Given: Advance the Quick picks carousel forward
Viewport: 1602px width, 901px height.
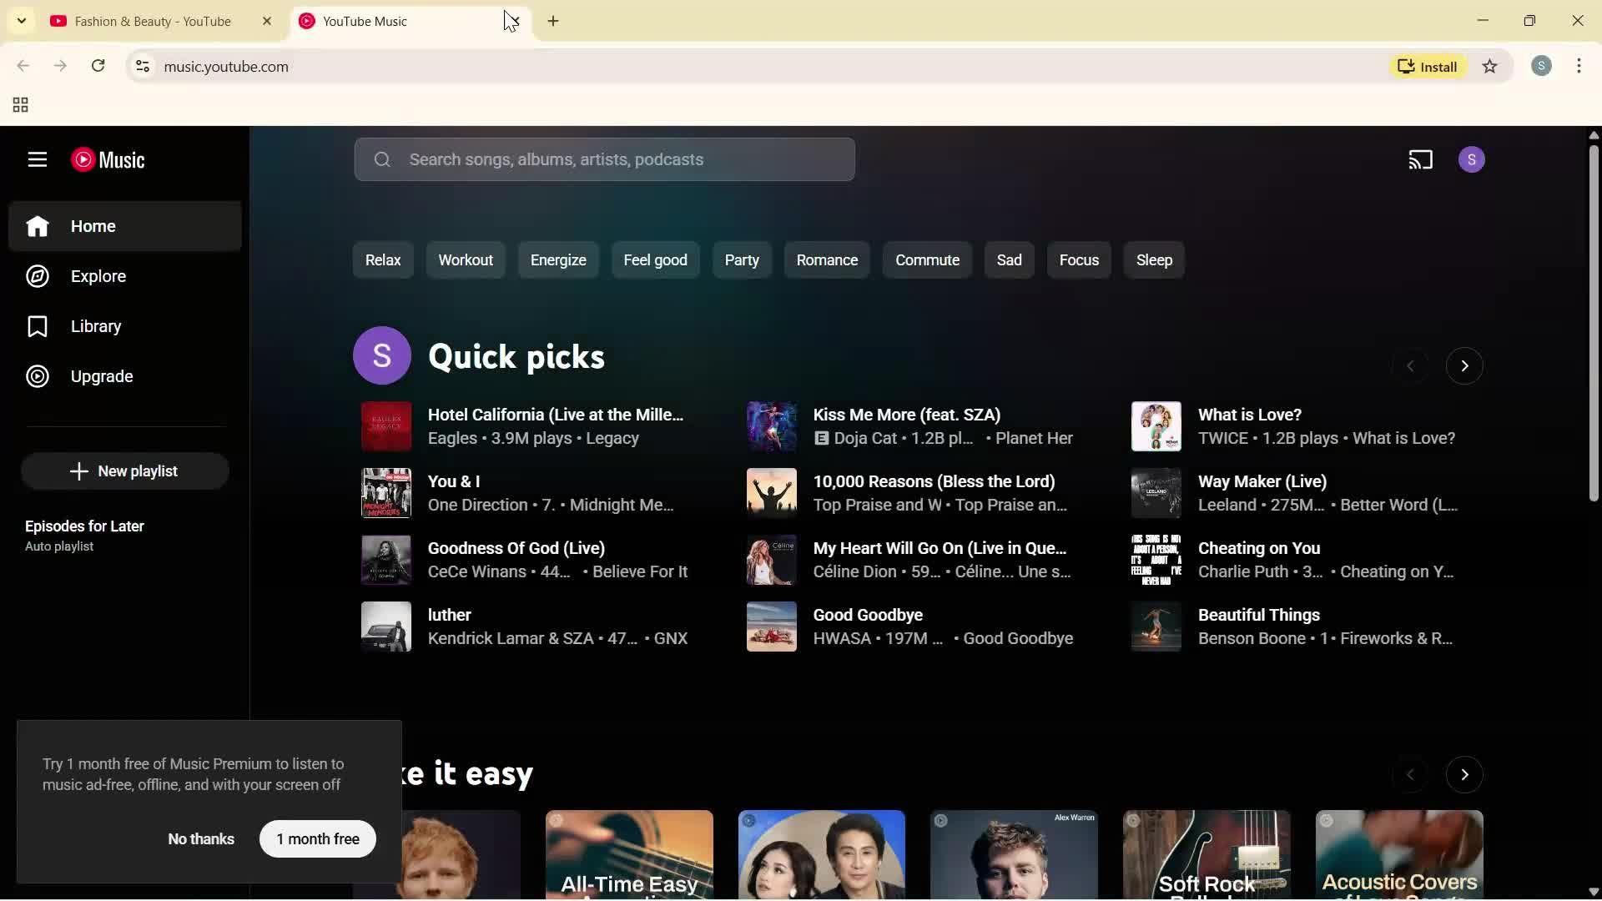Looking at the screenshot, I should 1464,365.
